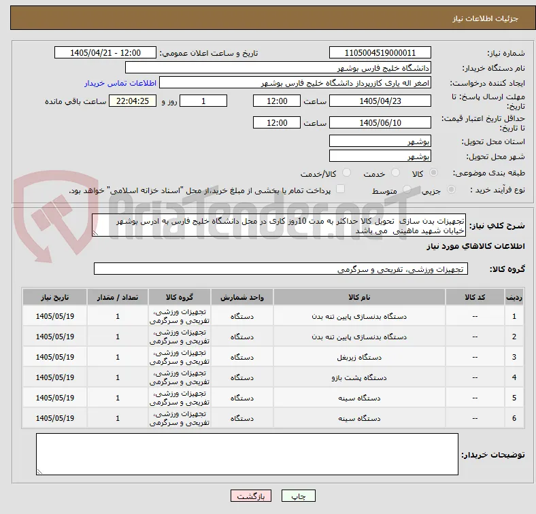Image resolution: width=536 pixels, height=514 pixels.
Task: Click the گروه کالا field
Action: coord(281,269)
